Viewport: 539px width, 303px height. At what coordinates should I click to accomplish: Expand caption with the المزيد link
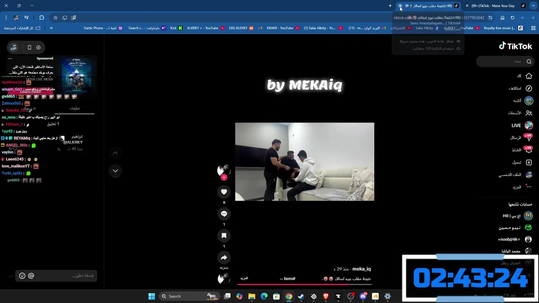244,278
